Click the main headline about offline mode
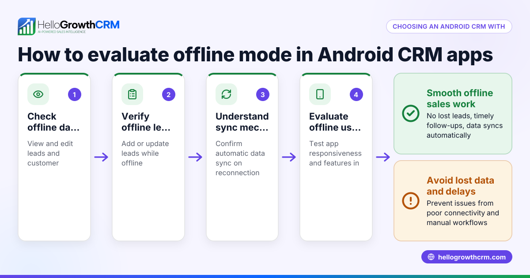This screenshot has width=530, height=278. (255, 55)
